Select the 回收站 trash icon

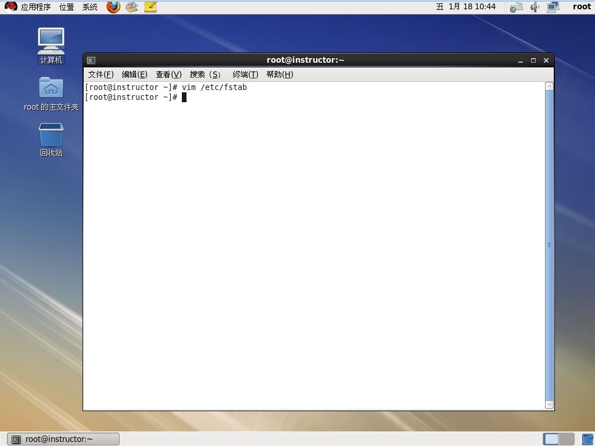51,140
